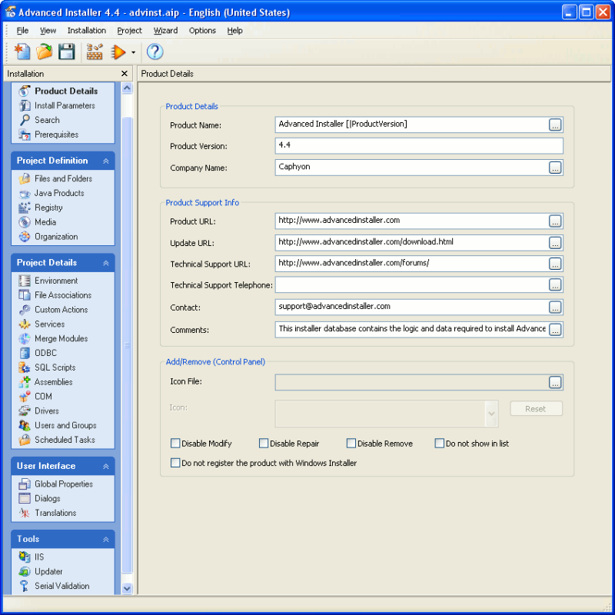Click the Run play arrow icon
Image resolution: width=615 pixels, height=615 pixels.
[x=118, y=52]
